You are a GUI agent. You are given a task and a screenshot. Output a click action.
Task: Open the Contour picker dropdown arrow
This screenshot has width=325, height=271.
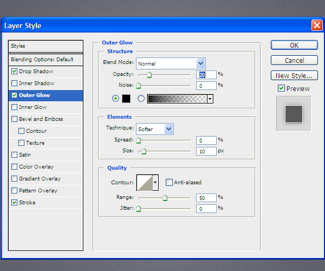click(155, 183)
